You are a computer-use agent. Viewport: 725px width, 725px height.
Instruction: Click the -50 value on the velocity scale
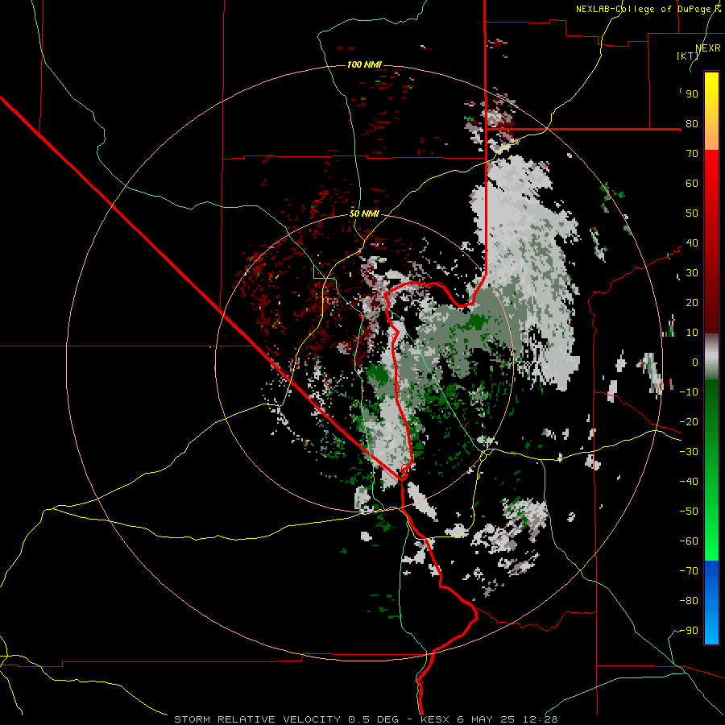click(689, 512)
